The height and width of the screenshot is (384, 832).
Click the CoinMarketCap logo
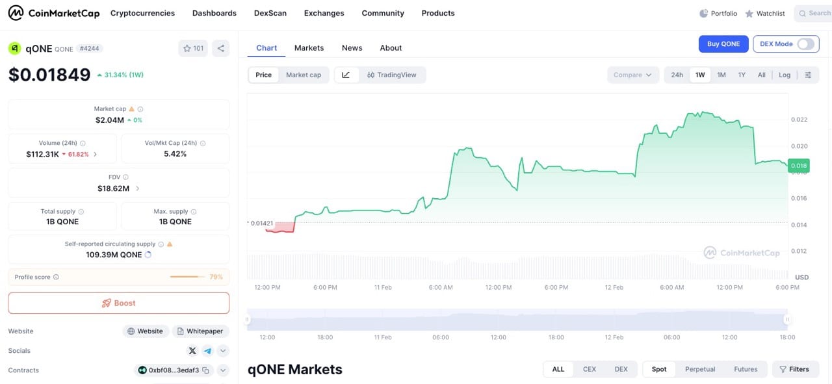click(54, 13)
